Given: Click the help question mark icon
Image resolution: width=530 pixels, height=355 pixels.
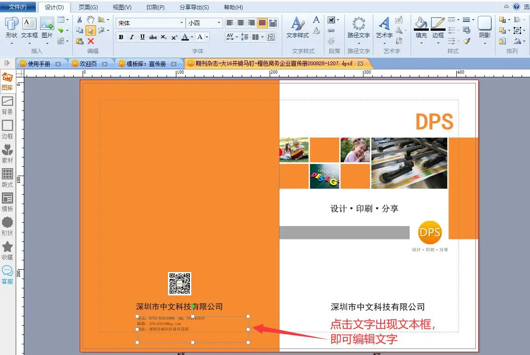Looking at the screenshot, I should point(516,7).
